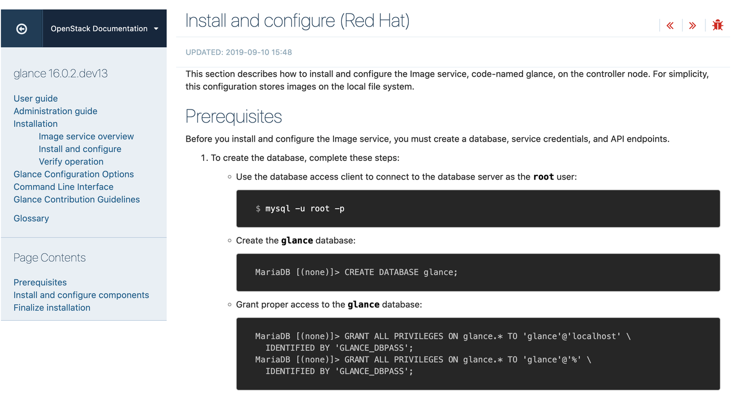748x393 pixels.
Task: Select Installation in the sidebar
Action: click(x=35, y=124)
